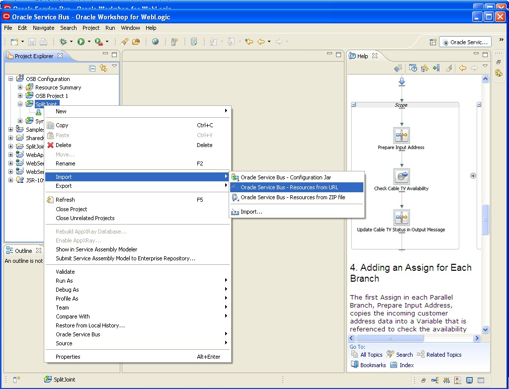
Task: Open the Debug button dropdown arrow
Action: 71,42
